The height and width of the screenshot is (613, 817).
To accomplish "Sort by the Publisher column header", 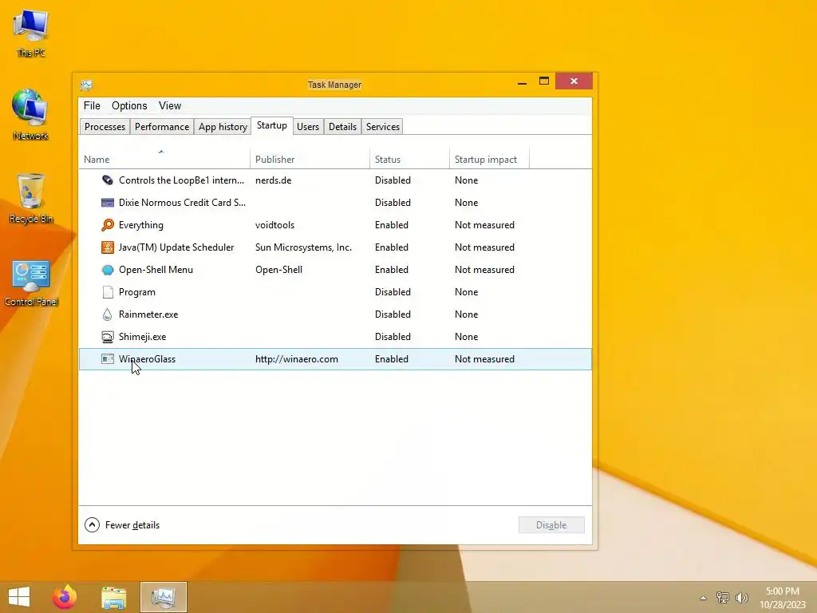I will click(x=310, y=160).
